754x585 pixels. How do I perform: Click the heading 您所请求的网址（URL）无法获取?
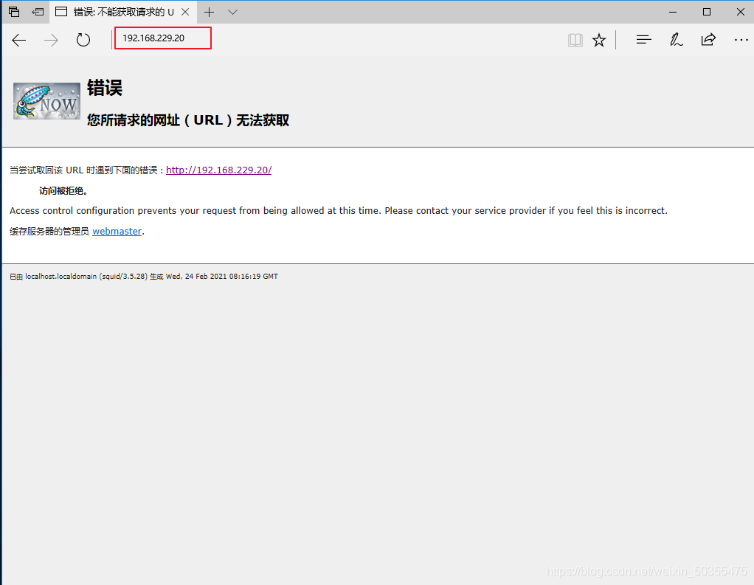(188, 120)
